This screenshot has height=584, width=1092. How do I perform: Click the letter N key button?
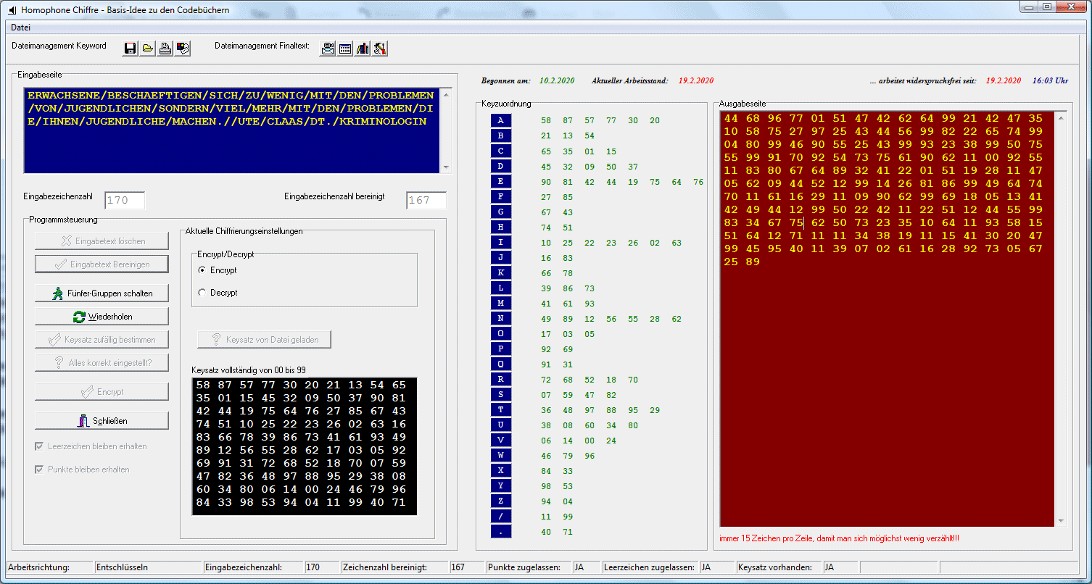(500, 318)
